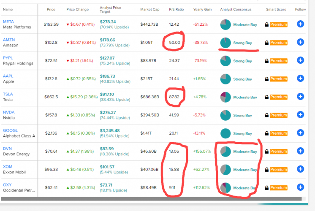Click the lock icon in Nvidia row
Viewport: 315px width, 211px height.
coord(266,115)
